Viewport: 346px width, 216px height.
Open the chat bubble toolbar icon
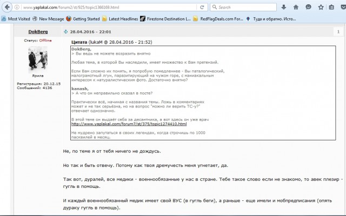pos(308,7)
